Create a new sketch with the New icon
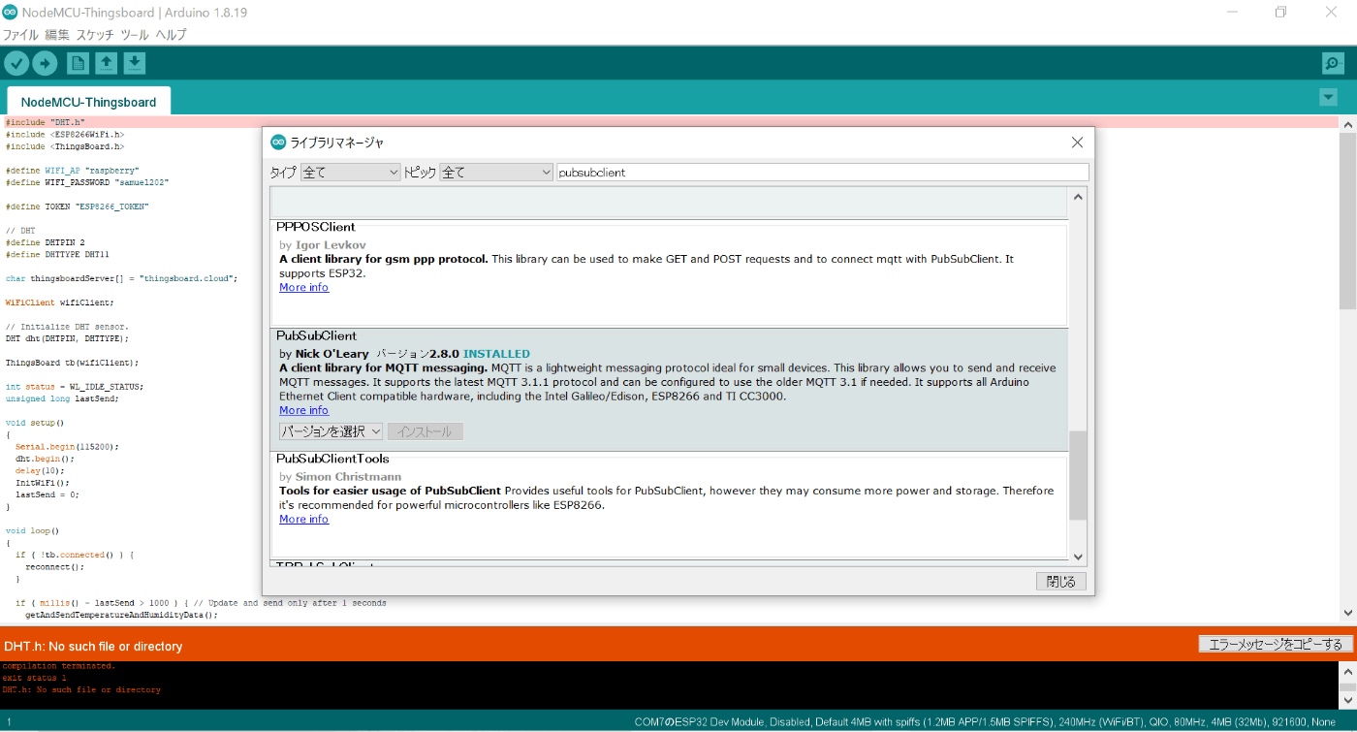The height and width of the screenshot is (732, 1357). point(78,63)
